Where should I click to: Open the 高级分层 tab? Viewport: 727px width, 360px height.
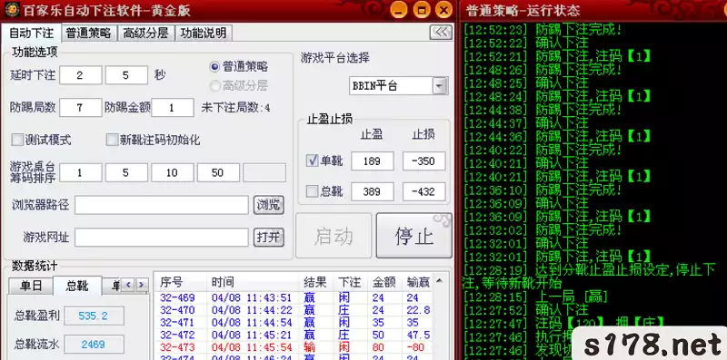pyautogui.click(x=145, y=33)
